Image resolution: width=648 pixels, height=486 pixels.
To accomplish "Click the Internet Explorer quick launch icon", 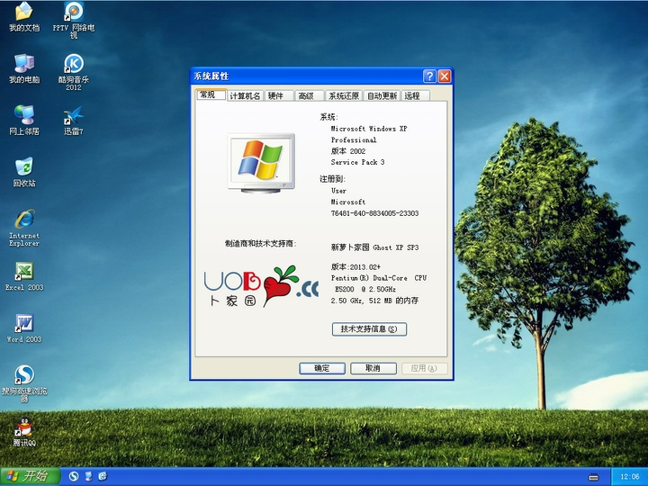I will point(103,476).
